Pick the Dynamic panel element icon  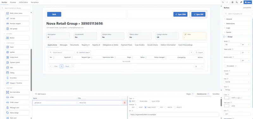[x=7, y=62]
